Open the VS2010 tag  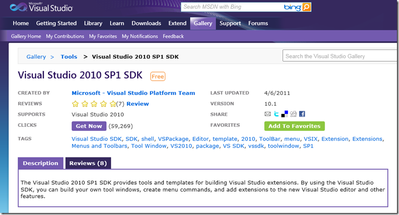pyautogui.click(x=181, y=146)
